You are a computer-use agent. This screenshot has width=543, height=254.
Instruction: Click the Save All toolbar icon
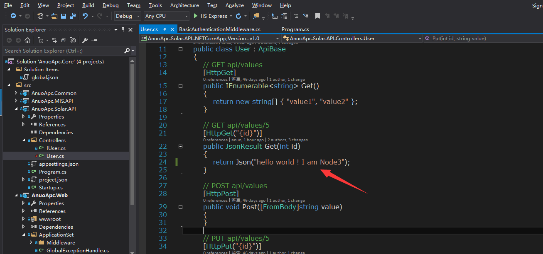pos(72,16)
